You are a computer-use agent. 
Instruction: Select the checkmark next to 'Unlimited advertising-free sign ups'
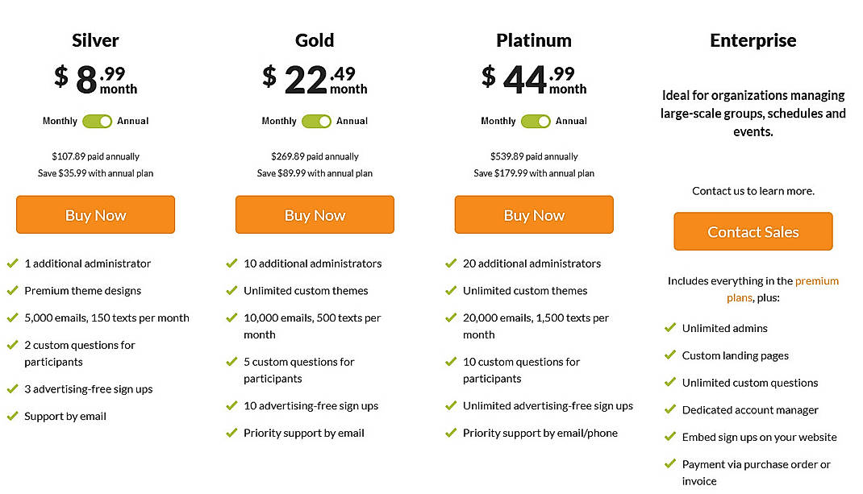tap(452, 405)
